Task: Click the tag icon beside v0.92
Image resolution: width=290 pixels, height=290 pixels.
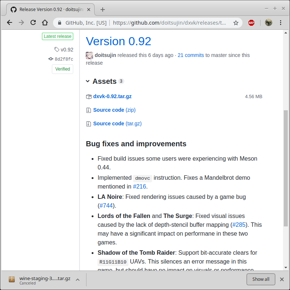Action: pyautogui.click(x=57, y=49)
